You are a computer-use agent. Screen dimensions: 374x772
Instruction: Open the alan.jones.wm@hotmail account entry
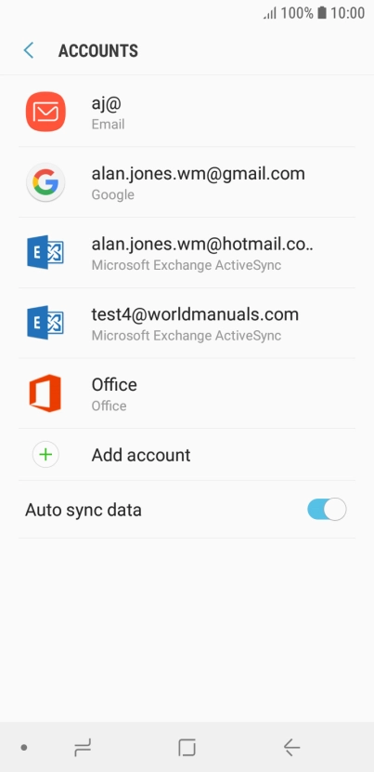coord(187,253)
